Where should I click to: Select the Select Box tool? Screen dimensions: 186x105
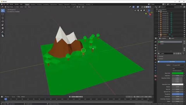coord(3,11)
